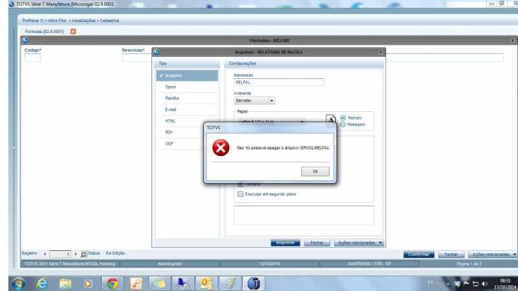Close the Formulas [02.9.0001] tab
The height and width of the screenshot is (291, 518).
[73, 31]
